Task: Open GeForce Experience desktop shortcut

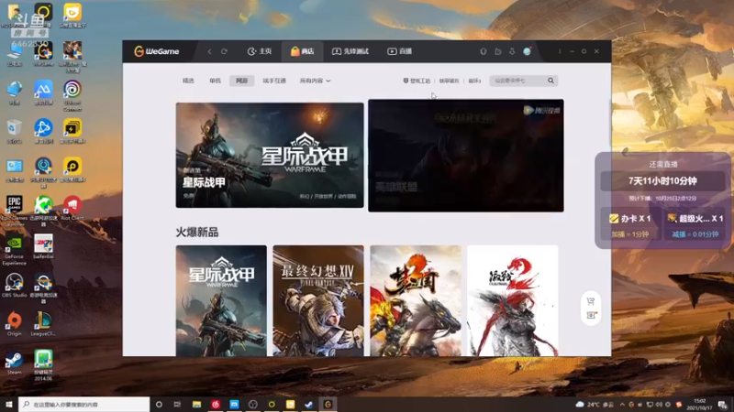Action: [x=14, y=250]
